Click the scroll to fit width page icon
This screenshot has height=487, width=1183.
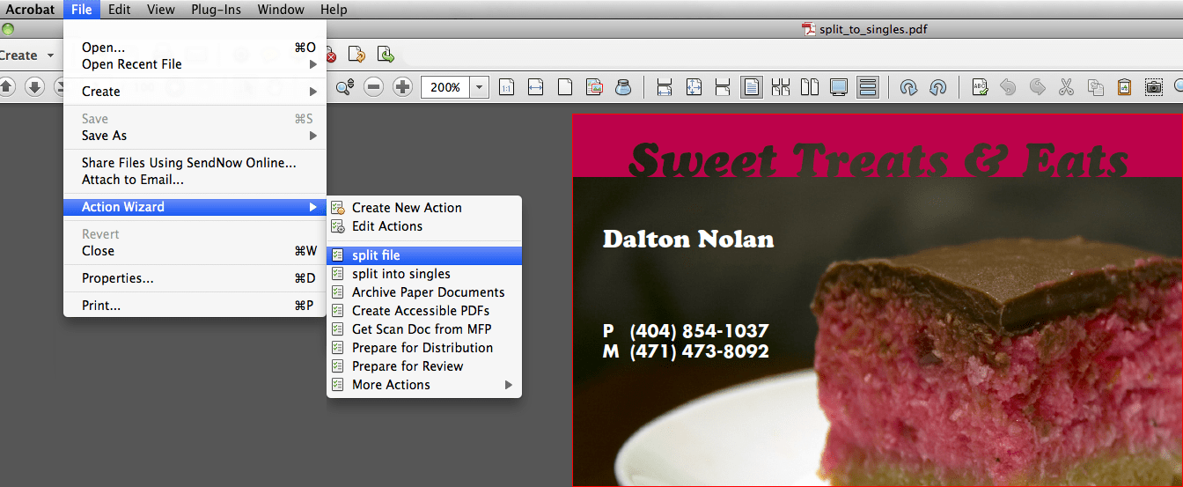point(665,87)
